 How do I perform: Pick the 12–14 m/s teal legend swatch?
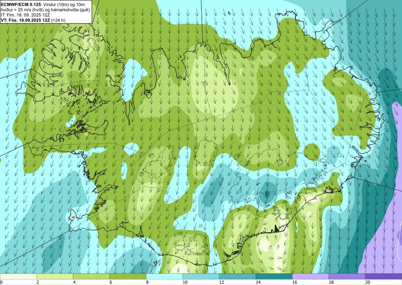[x=238, y=277]
